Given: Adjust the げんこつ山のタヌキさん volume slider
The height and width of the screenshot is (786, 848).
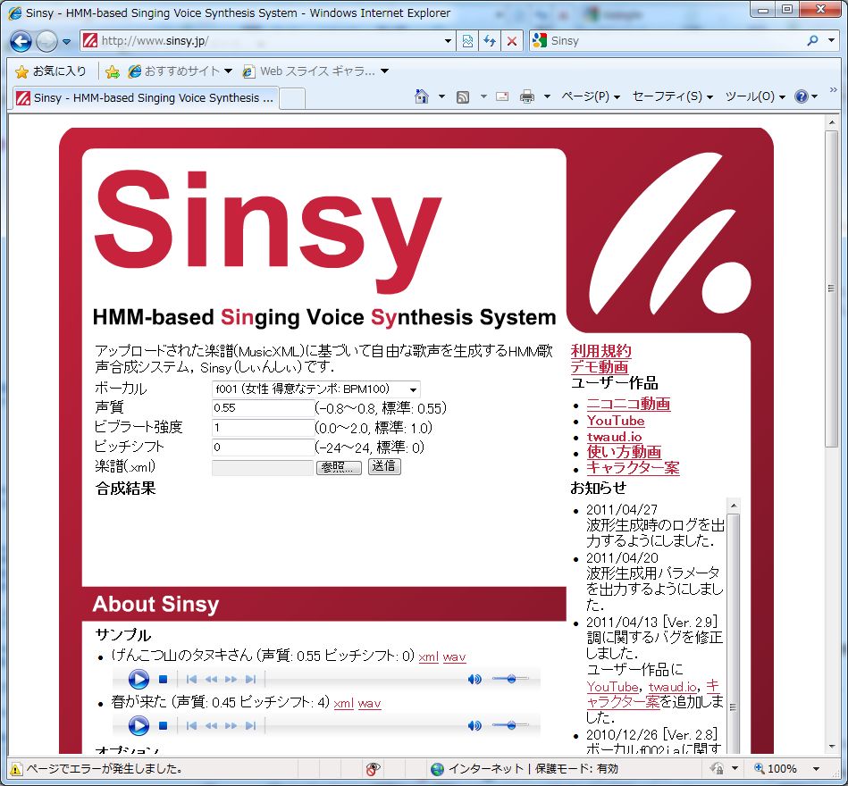Looking at the screenshot, I should pyautogui.click(x=510, y=679).
